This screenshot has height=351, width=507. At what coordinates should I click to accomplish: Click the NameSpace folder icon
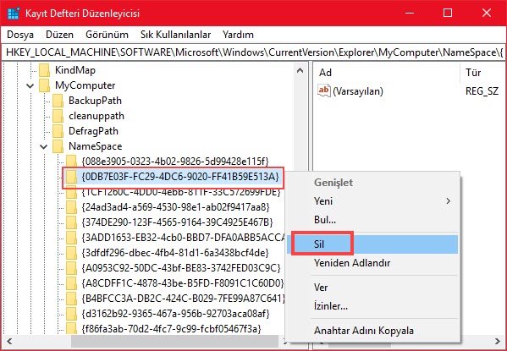(x=58, y=146)
